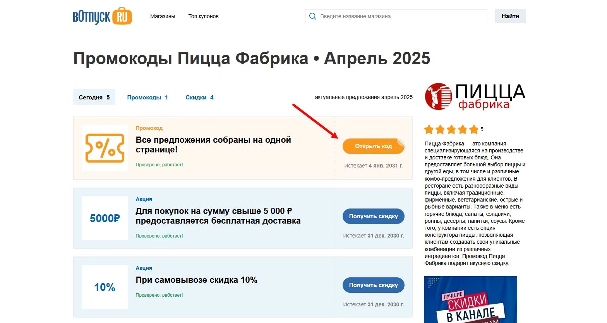
Task: Click the Пицца Фабрика description paragraph
Action: point(475,203)
